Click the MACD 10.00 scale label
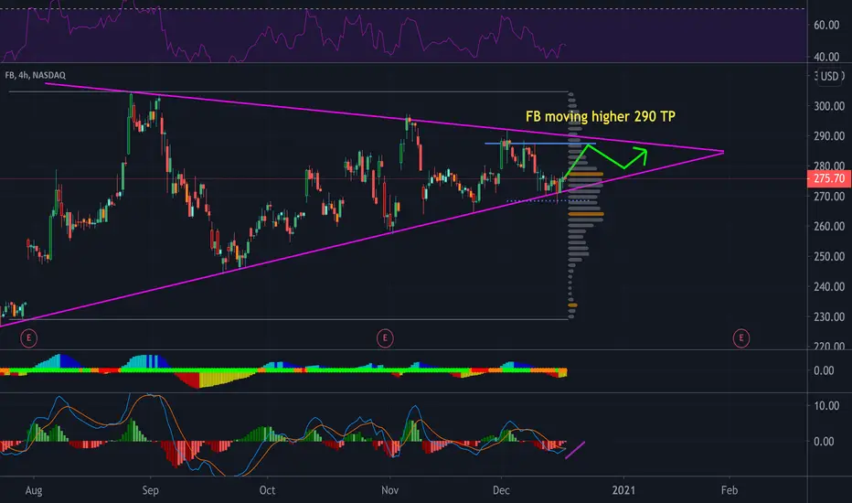 click(x=826, y=406)
